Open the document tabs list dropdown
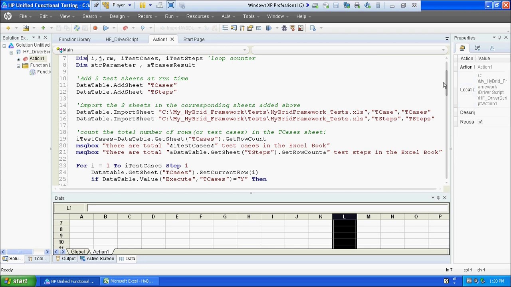The height and width of the screenshot is (287, 511). (447, 39)
